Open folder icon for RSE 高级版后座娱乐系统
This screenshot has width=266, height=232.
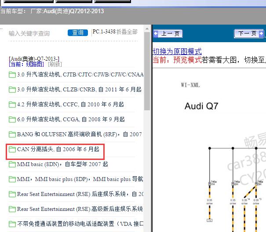(12, 209)
